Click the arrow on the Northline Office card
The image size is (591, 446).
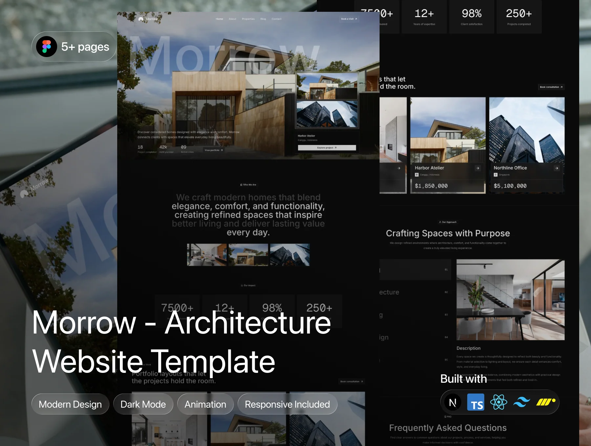pos(557,168)
